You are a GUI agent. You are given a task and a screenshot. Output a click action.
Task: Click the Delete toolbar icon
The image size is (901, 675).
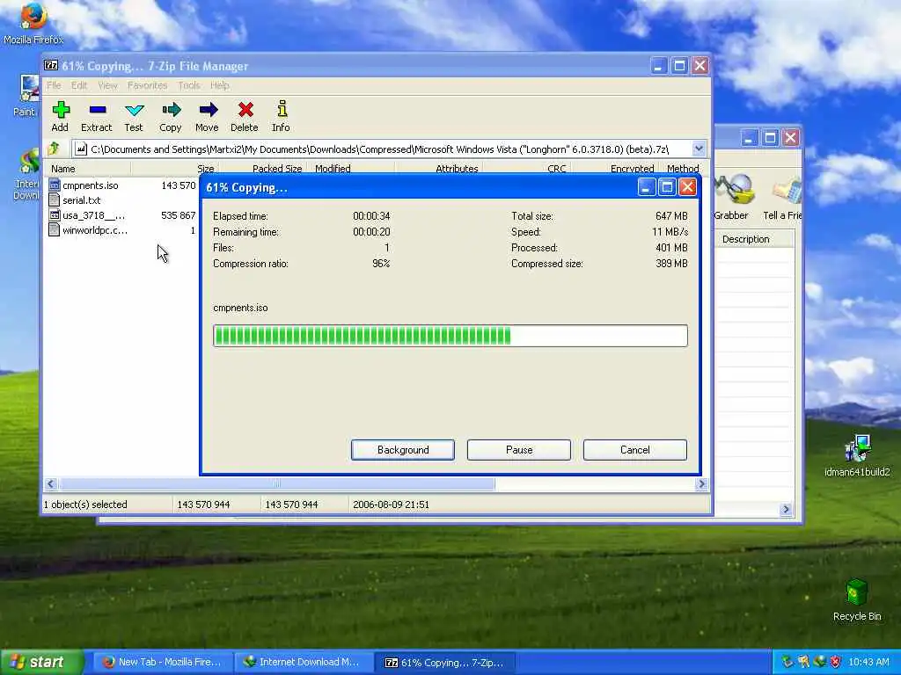(x=245, y=110)
